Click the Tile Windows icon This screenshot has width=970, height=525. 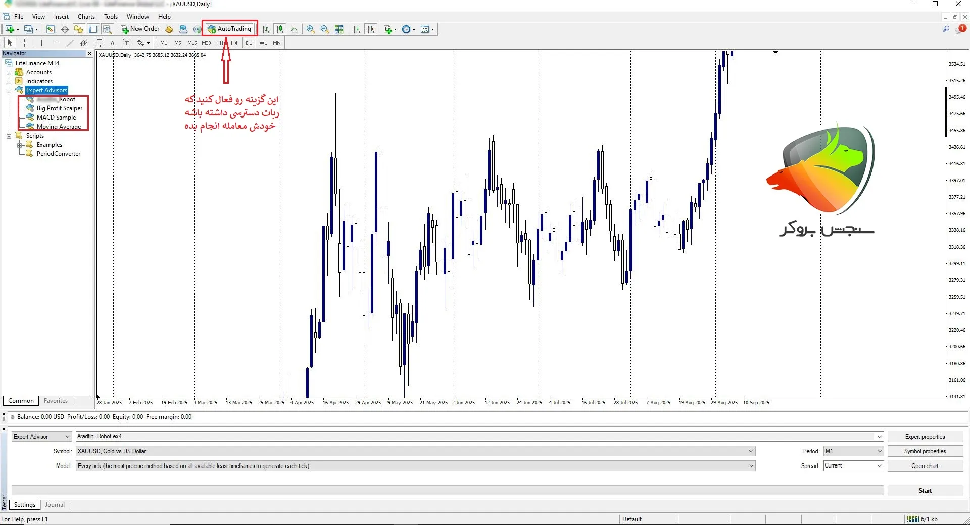tap(339, 29)
